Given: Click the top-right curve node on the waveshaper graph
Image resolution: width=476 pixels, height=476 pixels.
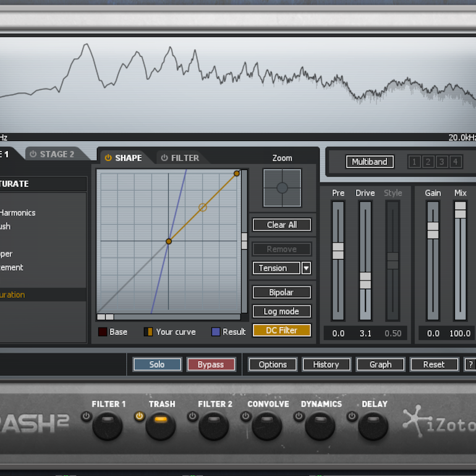Looking at the screenshot, I should pyautogui.click(x=237, y=174).
